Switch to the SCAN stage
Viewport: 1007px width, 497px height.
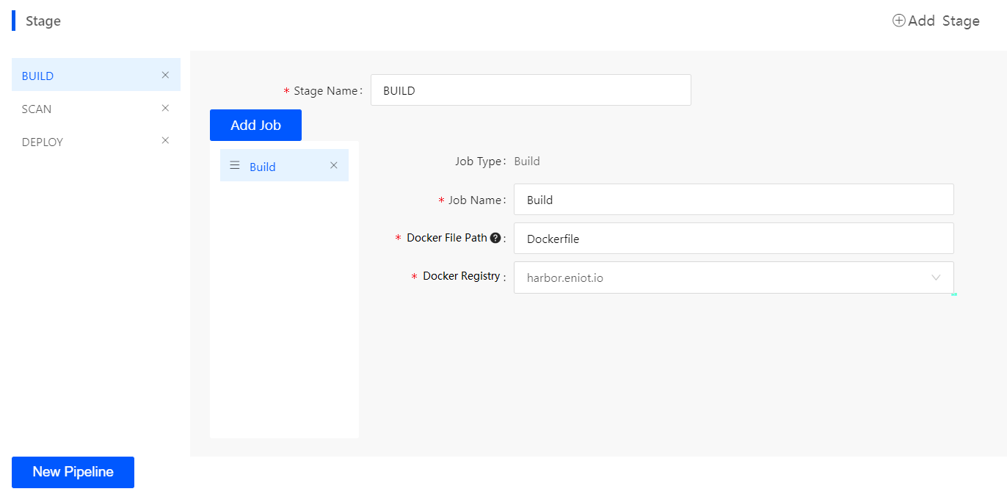(37, 109)
